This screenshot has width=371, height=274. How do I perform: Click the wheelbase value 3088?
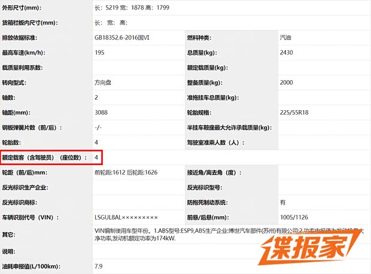[101, 112]
